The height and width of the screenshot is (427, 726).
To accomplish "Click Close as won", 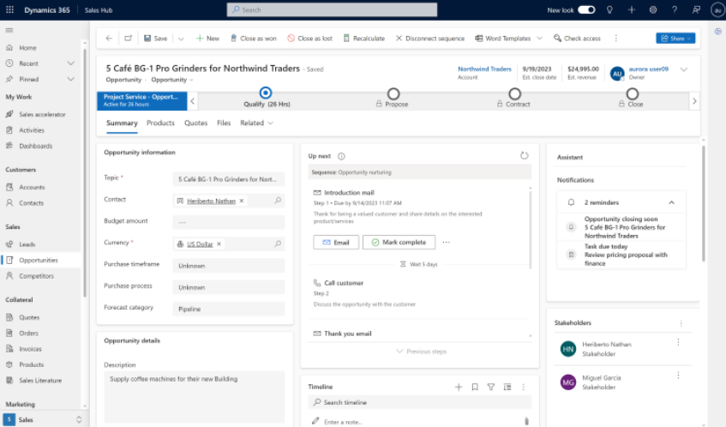I will coord(253,39).
